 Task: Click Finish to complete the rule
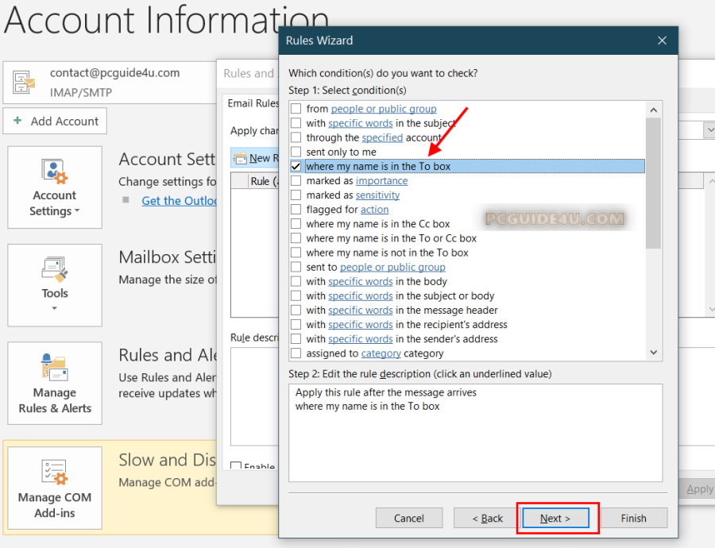click(633, 518)
